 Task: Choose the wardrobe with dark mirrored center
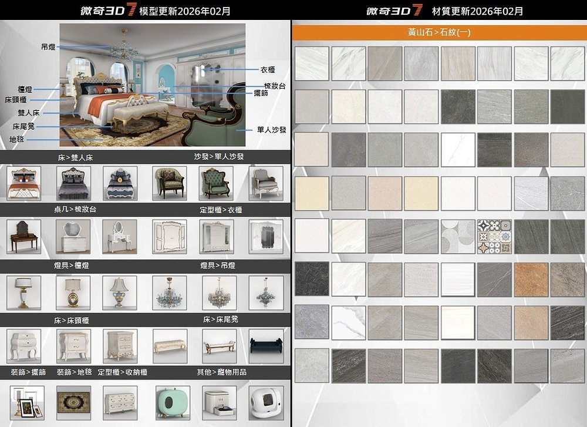tap(266, 237)
